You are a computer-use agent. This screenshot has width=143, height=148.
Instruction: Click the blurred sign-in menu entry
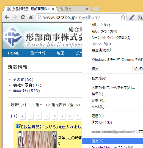112,132
